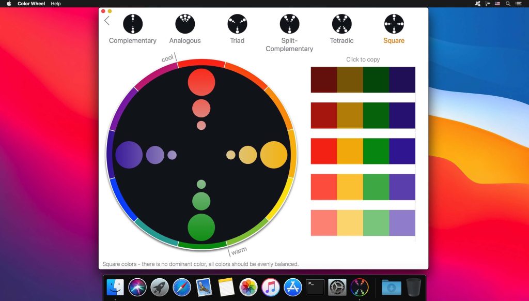This screenshot has width=529, height=301.
Task: Open Photos from the Dock
Action: [x=248, y=287]
